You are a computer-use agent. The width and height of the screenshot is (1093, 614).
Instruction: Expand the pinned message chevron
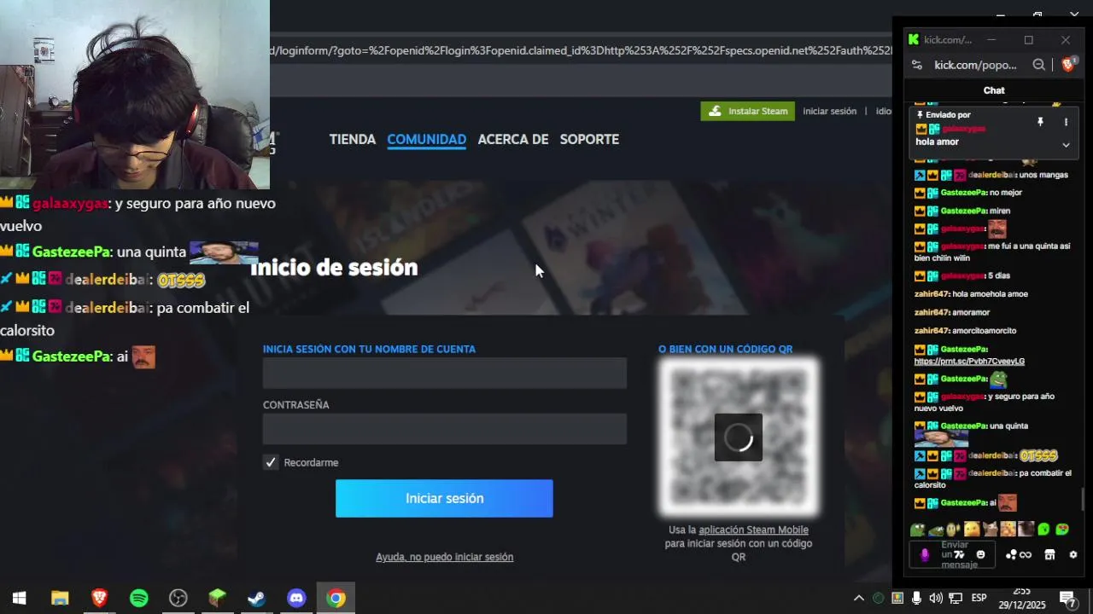(x=1066, y=145)
